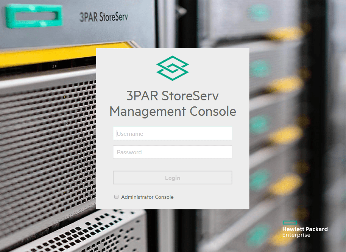Click the Administrator Console label text
Image resolution: width=346 pixels, height=252 pixels.
(147, 197)
